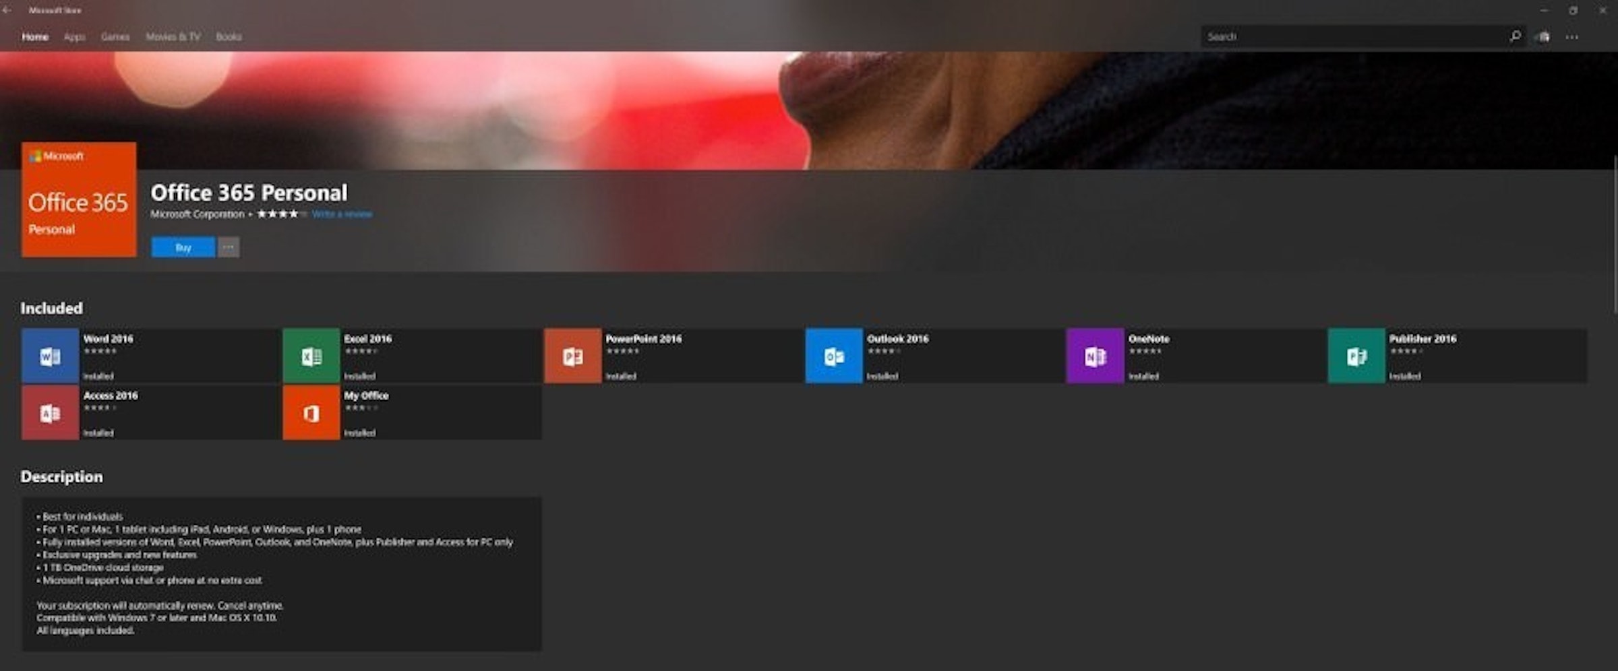Open the Excel 2016 title text
The image size is (1618, 671).
[368, 339]
